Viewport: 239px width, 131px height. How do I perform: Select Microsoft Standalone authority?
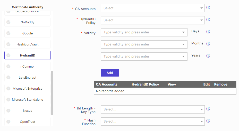point(28,100)
